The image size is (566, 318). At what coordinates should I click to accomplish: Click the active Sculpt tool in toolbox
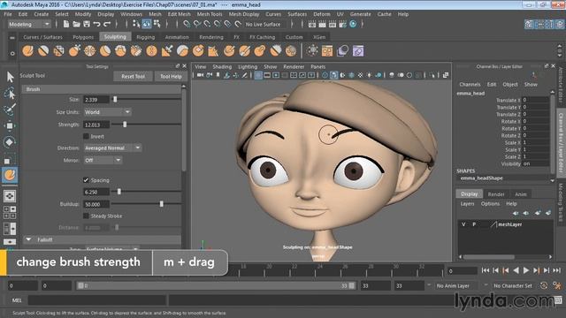pos(10,175)
